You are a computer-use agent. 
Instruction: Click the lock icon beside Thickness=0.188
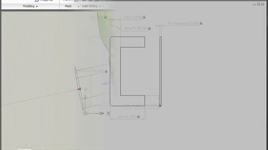[201, 23]
